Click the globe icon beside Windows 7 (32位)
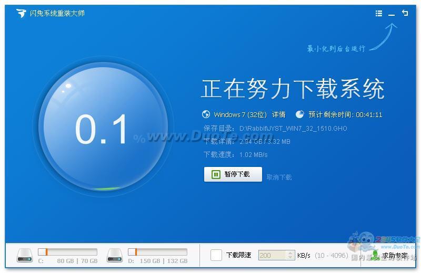This screenshot has width=421, height=273. (206, 114)
